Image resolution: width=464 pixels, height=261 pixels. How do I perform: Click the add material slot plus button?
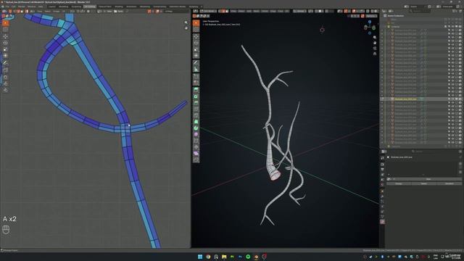coord(460,164)
